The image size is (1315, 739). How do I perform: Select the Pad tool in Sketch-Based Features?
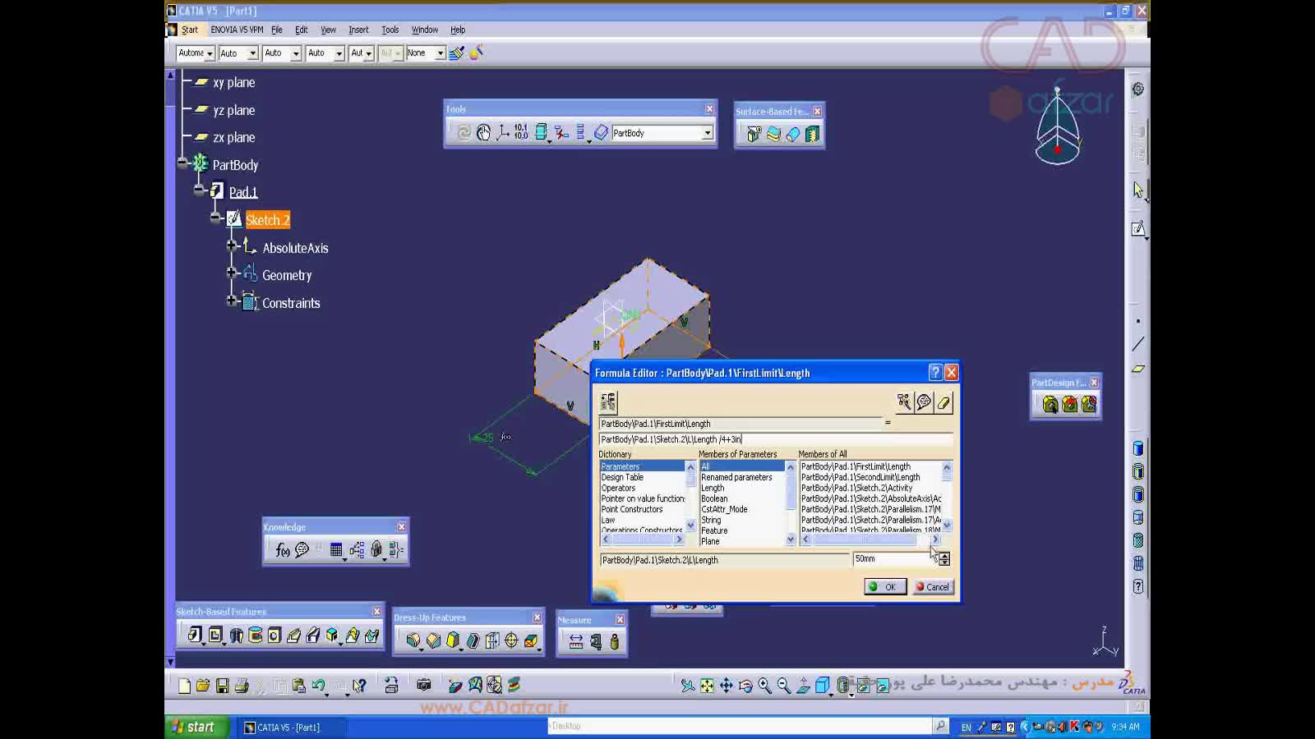(195, 635)
